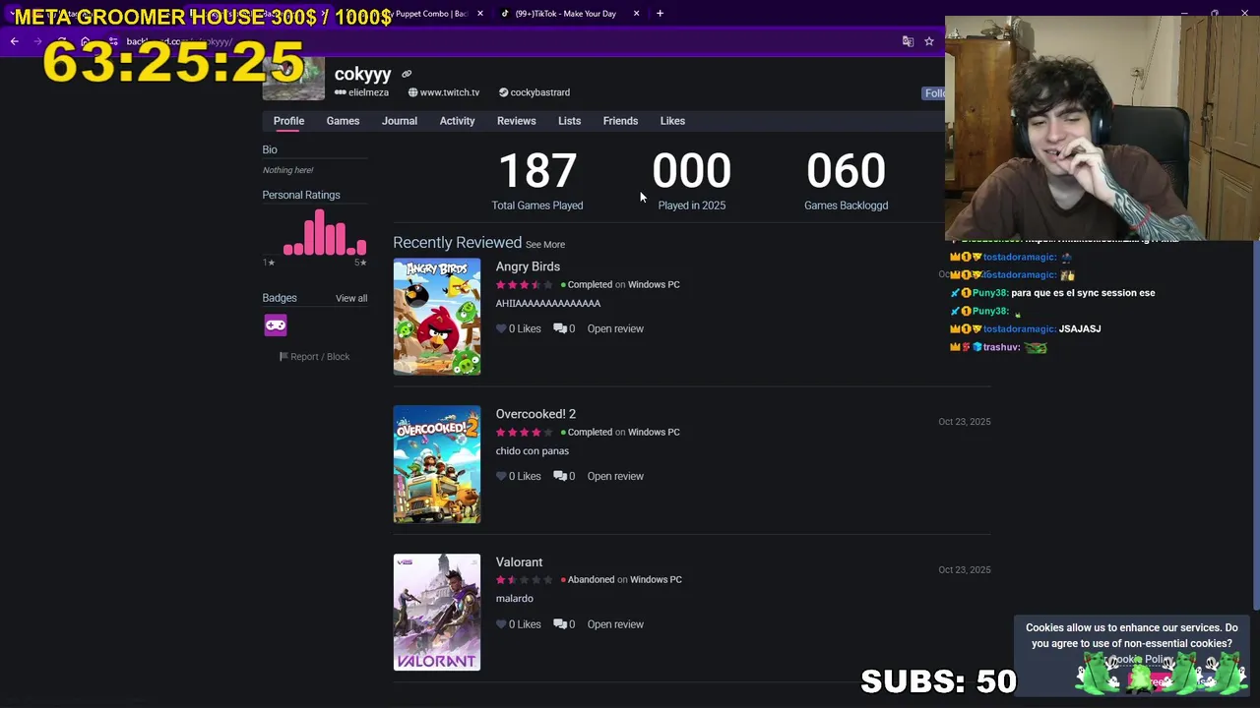
Task: Open the Valorant cover thumbnail
Action: pyautogui.click(x=437, y=613)
